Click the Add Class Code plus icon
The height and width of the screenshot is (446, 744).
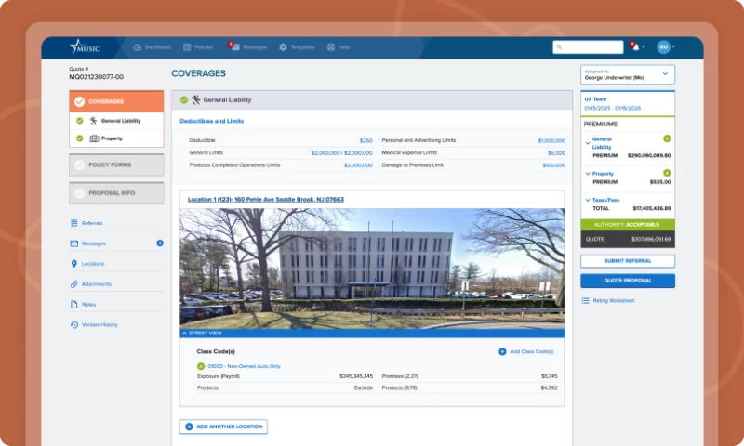pyautogui.click(x=502, y=351)
